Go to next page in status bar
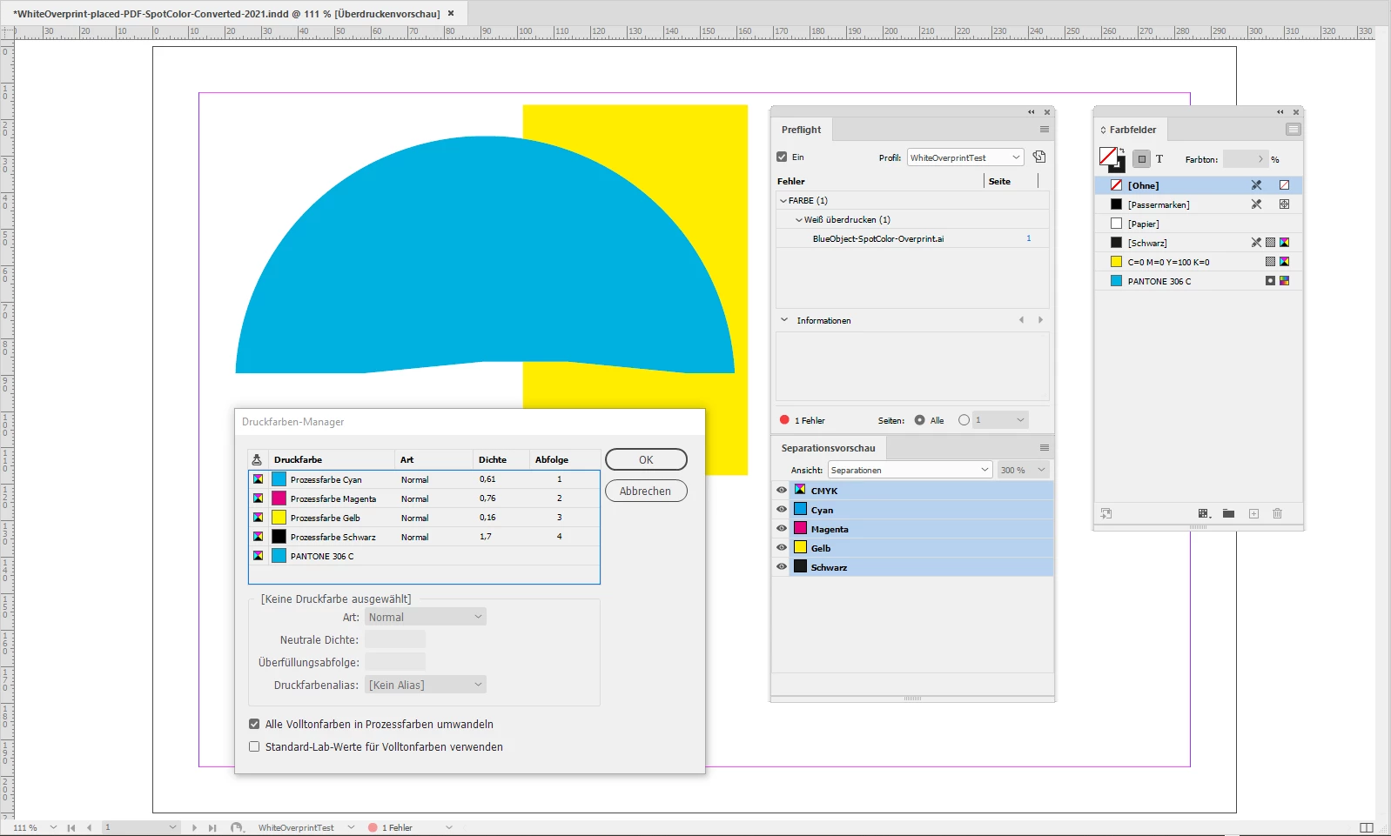The image size is (1391, 836). (x=194, y=828)
